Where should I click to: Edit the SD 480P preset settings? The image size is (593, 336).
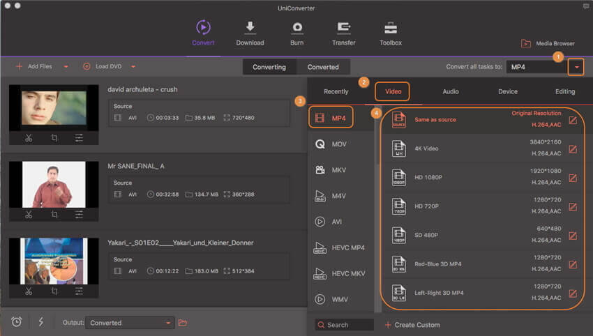[x=573, y=236]
